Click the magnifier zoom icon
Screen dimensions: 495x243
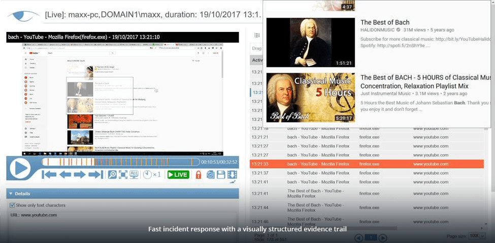pyautogui.click(x=112, y=175)
